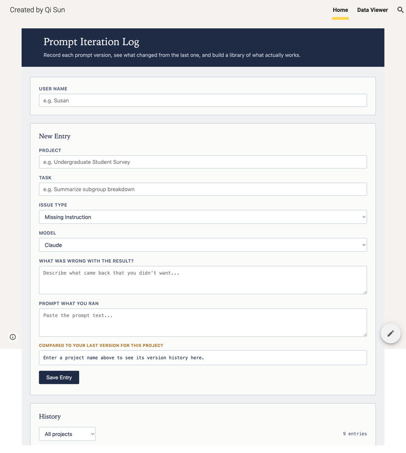This screenshot has height=453, width=406.
Task: Click the version history comparison box
Action: (x=203, y=358)
